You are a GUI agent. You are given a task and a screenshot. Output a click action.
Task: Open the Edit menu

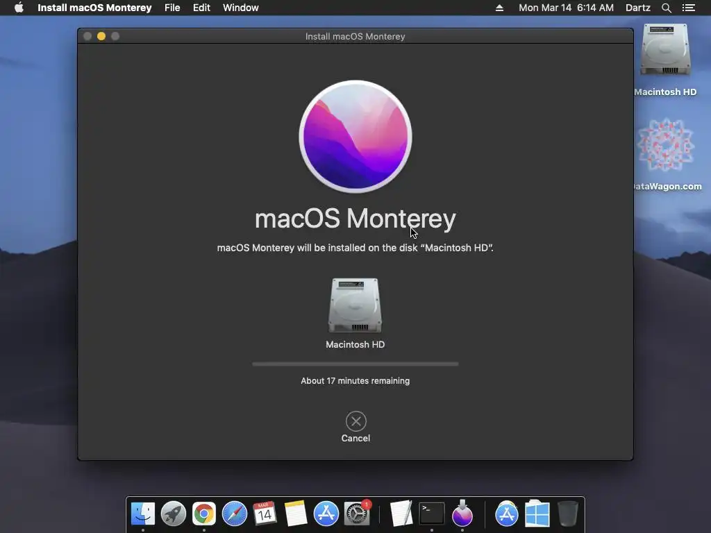pos(201,8)
